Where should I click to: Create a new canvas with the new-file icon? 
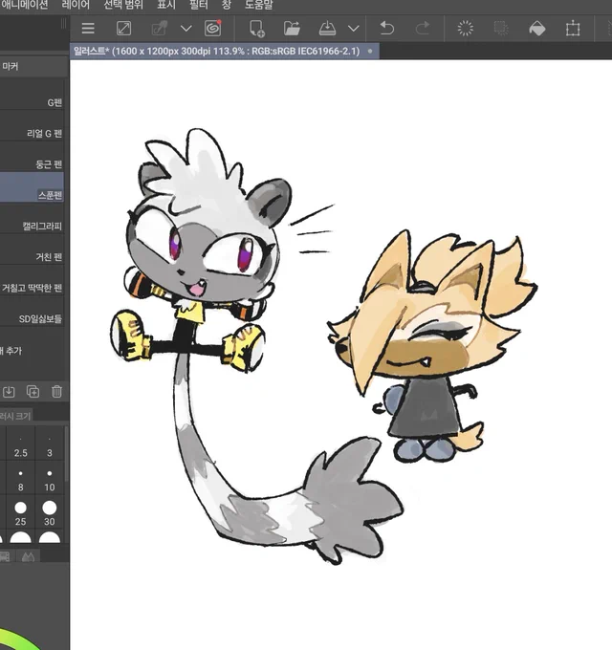click(256, 29)
